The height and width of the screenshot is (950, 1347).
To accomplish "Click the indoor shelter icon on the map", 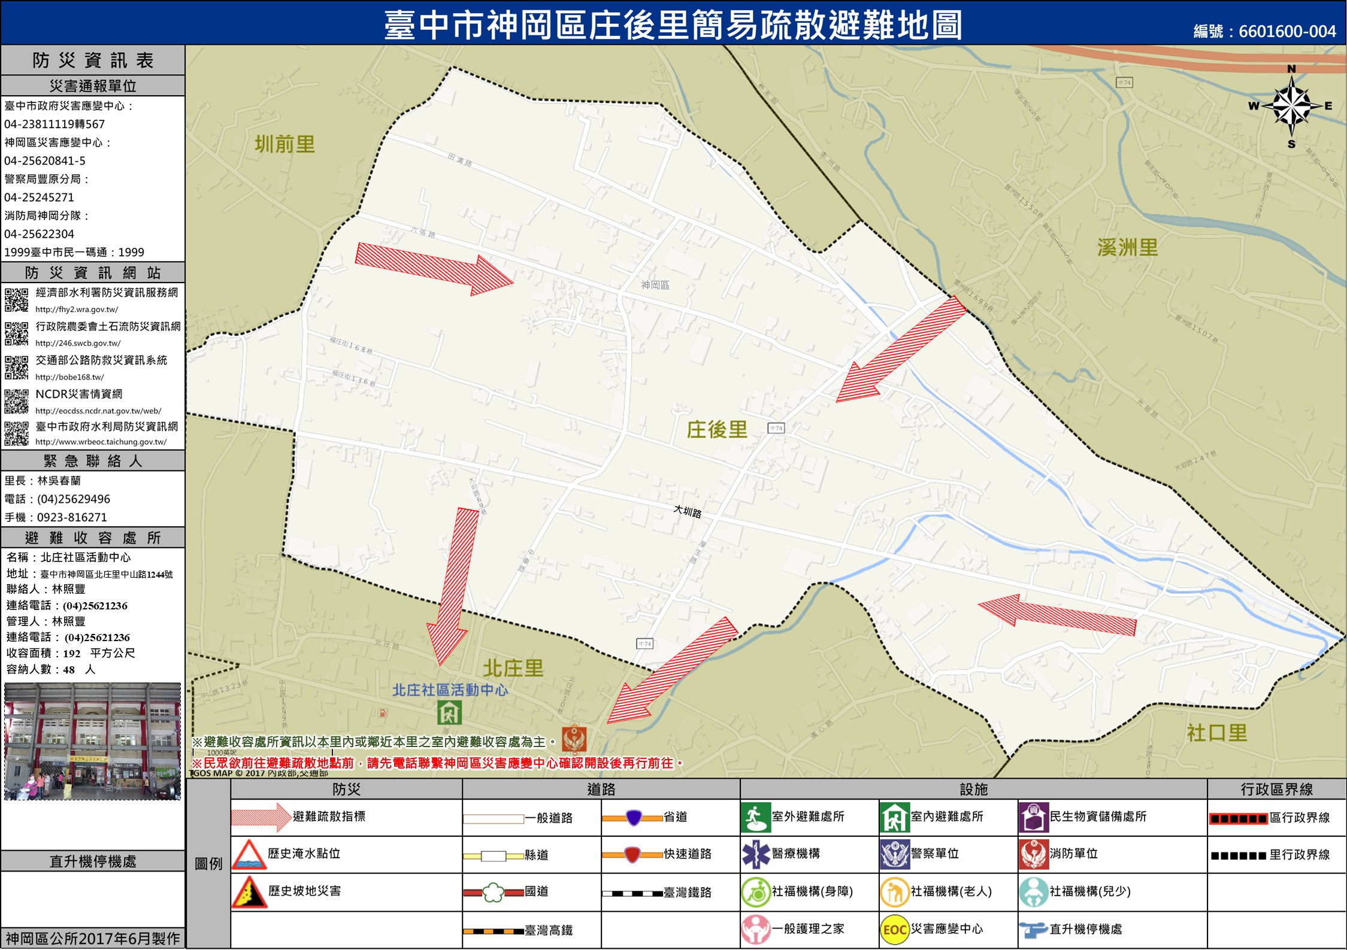I will (449, 713).
